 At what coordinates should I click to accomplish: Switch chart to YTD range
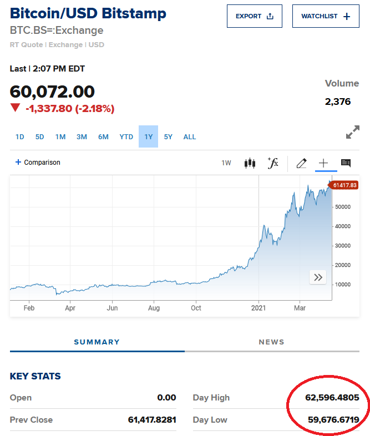point(126,137)
